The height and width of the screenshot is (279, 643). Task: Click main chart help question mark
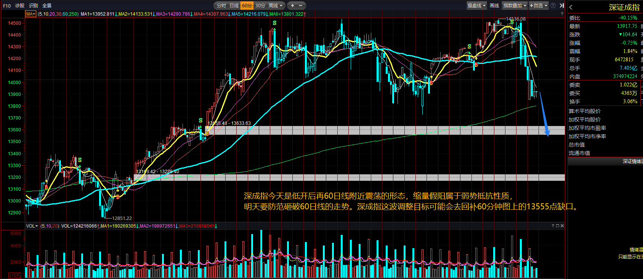pos(562,14)
